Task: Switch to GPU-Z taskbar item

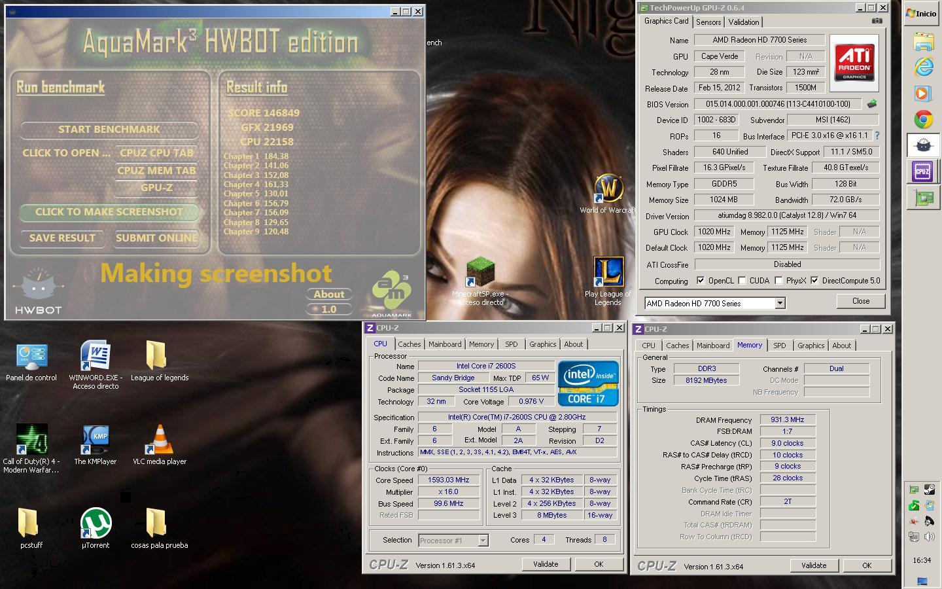Action: point(923,198)
